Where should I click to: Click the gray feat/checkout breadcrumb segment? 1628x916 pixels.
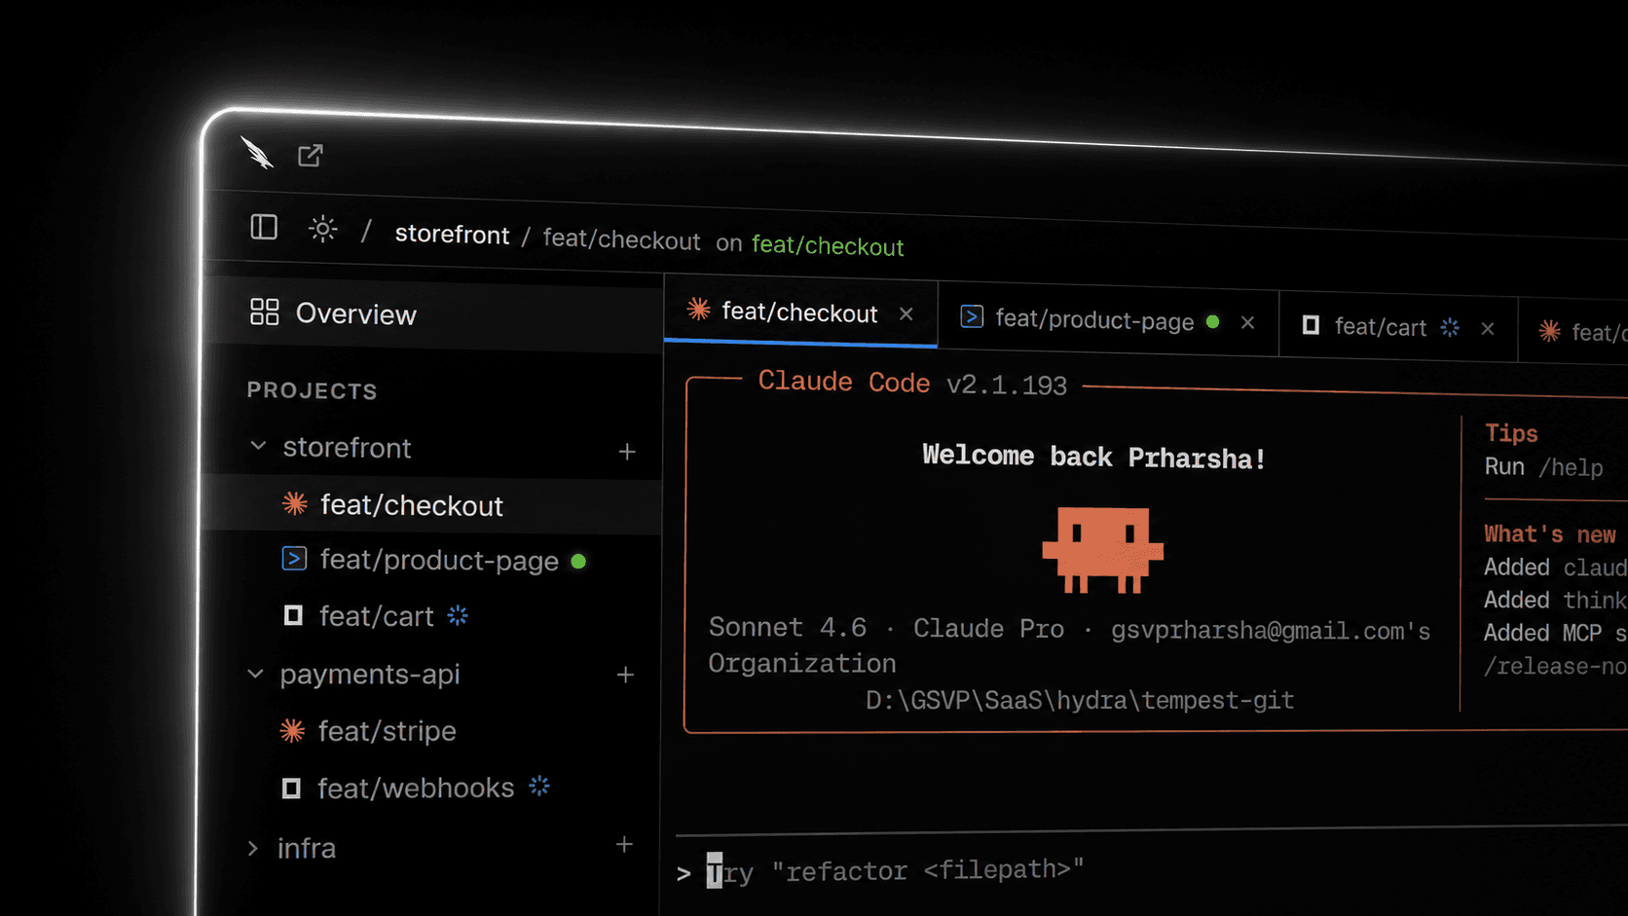[621, 239]
